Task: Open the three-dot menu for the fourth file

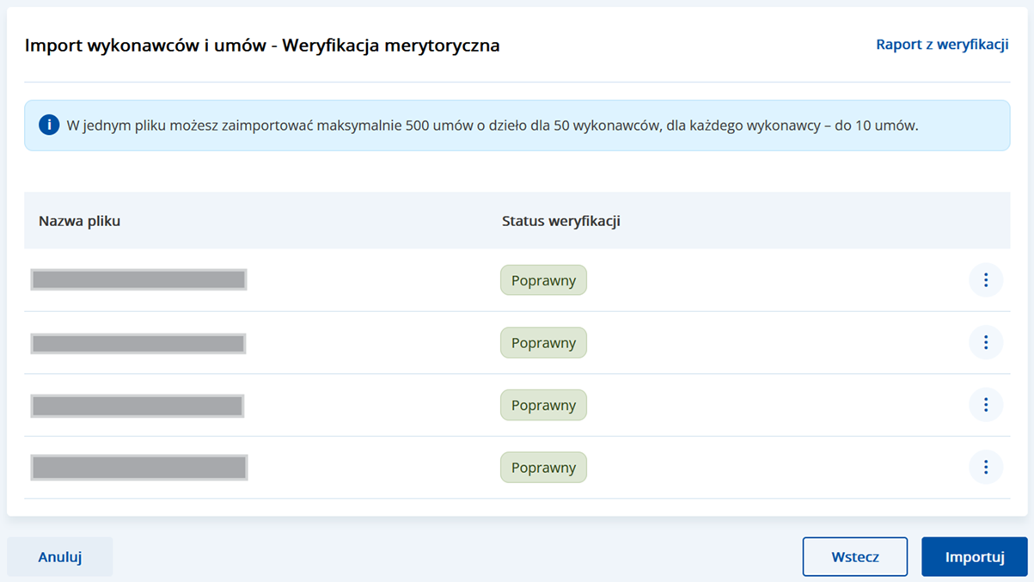Action: coord(985,468)
